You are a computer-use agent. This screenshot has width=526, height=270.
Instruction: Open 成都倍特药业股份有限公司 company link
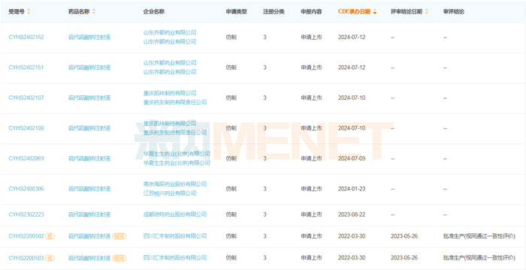click(175, 214)
